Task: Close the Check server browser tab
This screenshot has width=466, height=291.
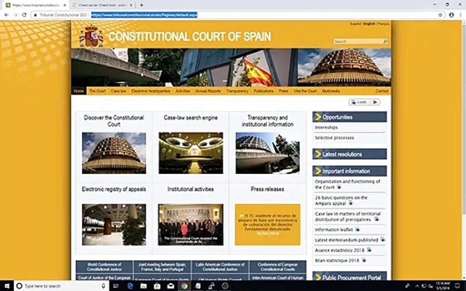Action: tap(131, 5)
